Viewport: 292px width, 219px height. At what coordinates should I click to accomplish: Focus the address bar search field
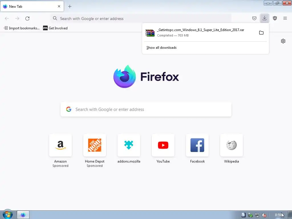[x=141, y=19]
